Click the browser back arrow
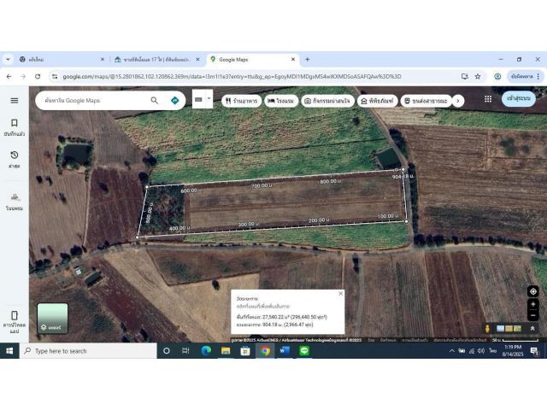547x410 pixels. [x=9, y=76]
